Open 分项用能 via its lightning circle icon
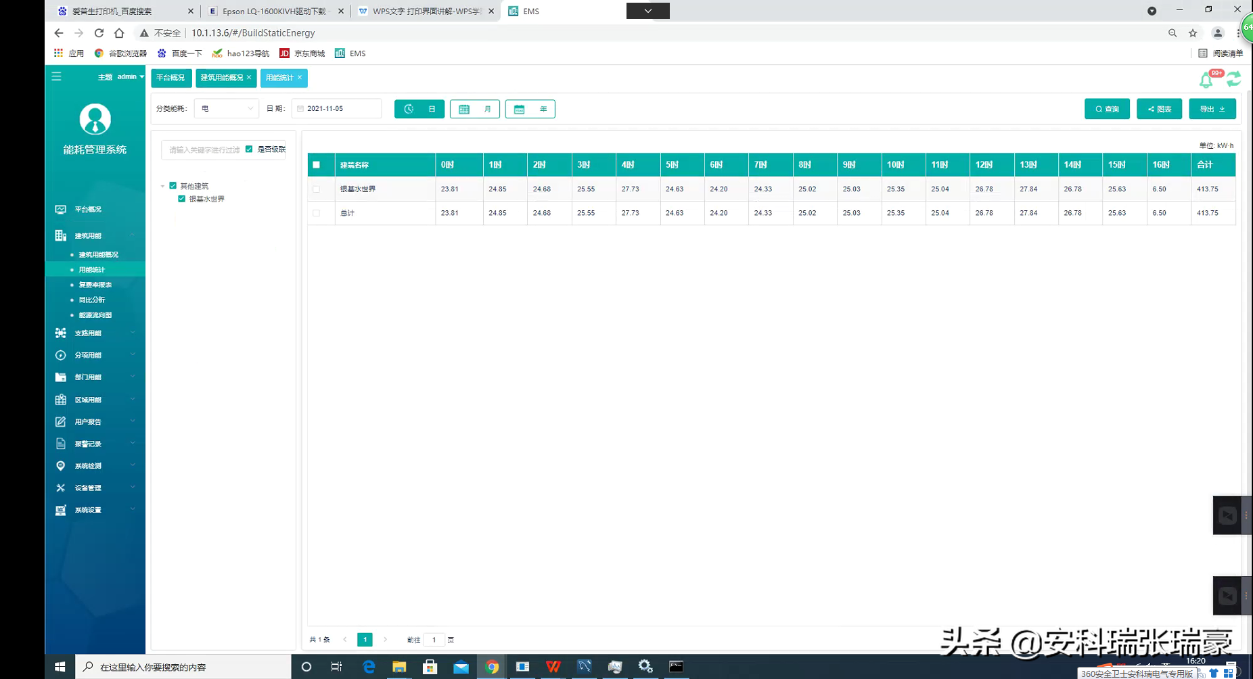This screenshot has height=679, width=1253. tap(61, 355)
